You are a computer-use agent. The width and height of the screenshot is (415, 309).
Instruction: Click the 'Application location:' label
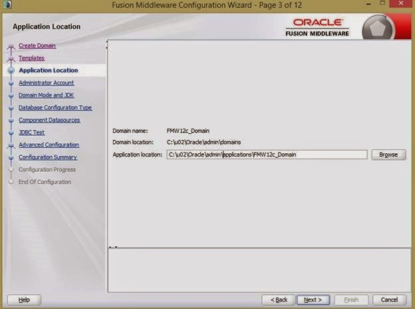[x=137, y=154]
